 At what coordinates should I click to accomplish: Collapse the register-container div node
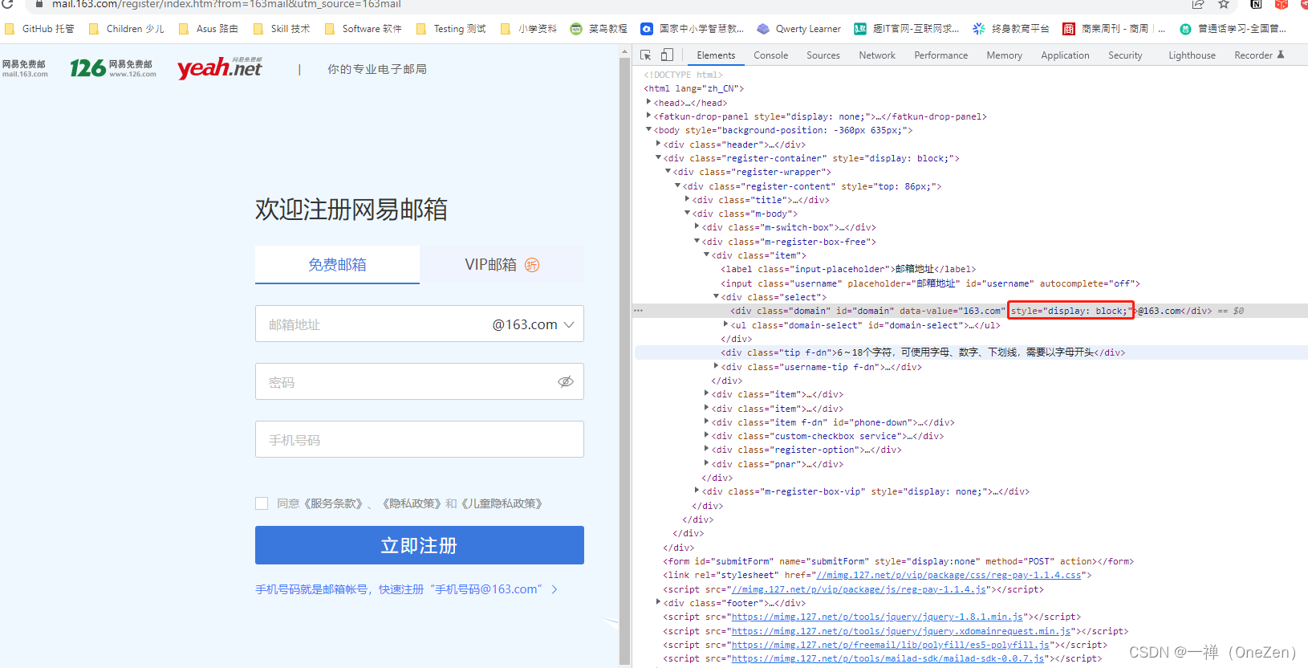pyautogui.click(x=659, y=157)
